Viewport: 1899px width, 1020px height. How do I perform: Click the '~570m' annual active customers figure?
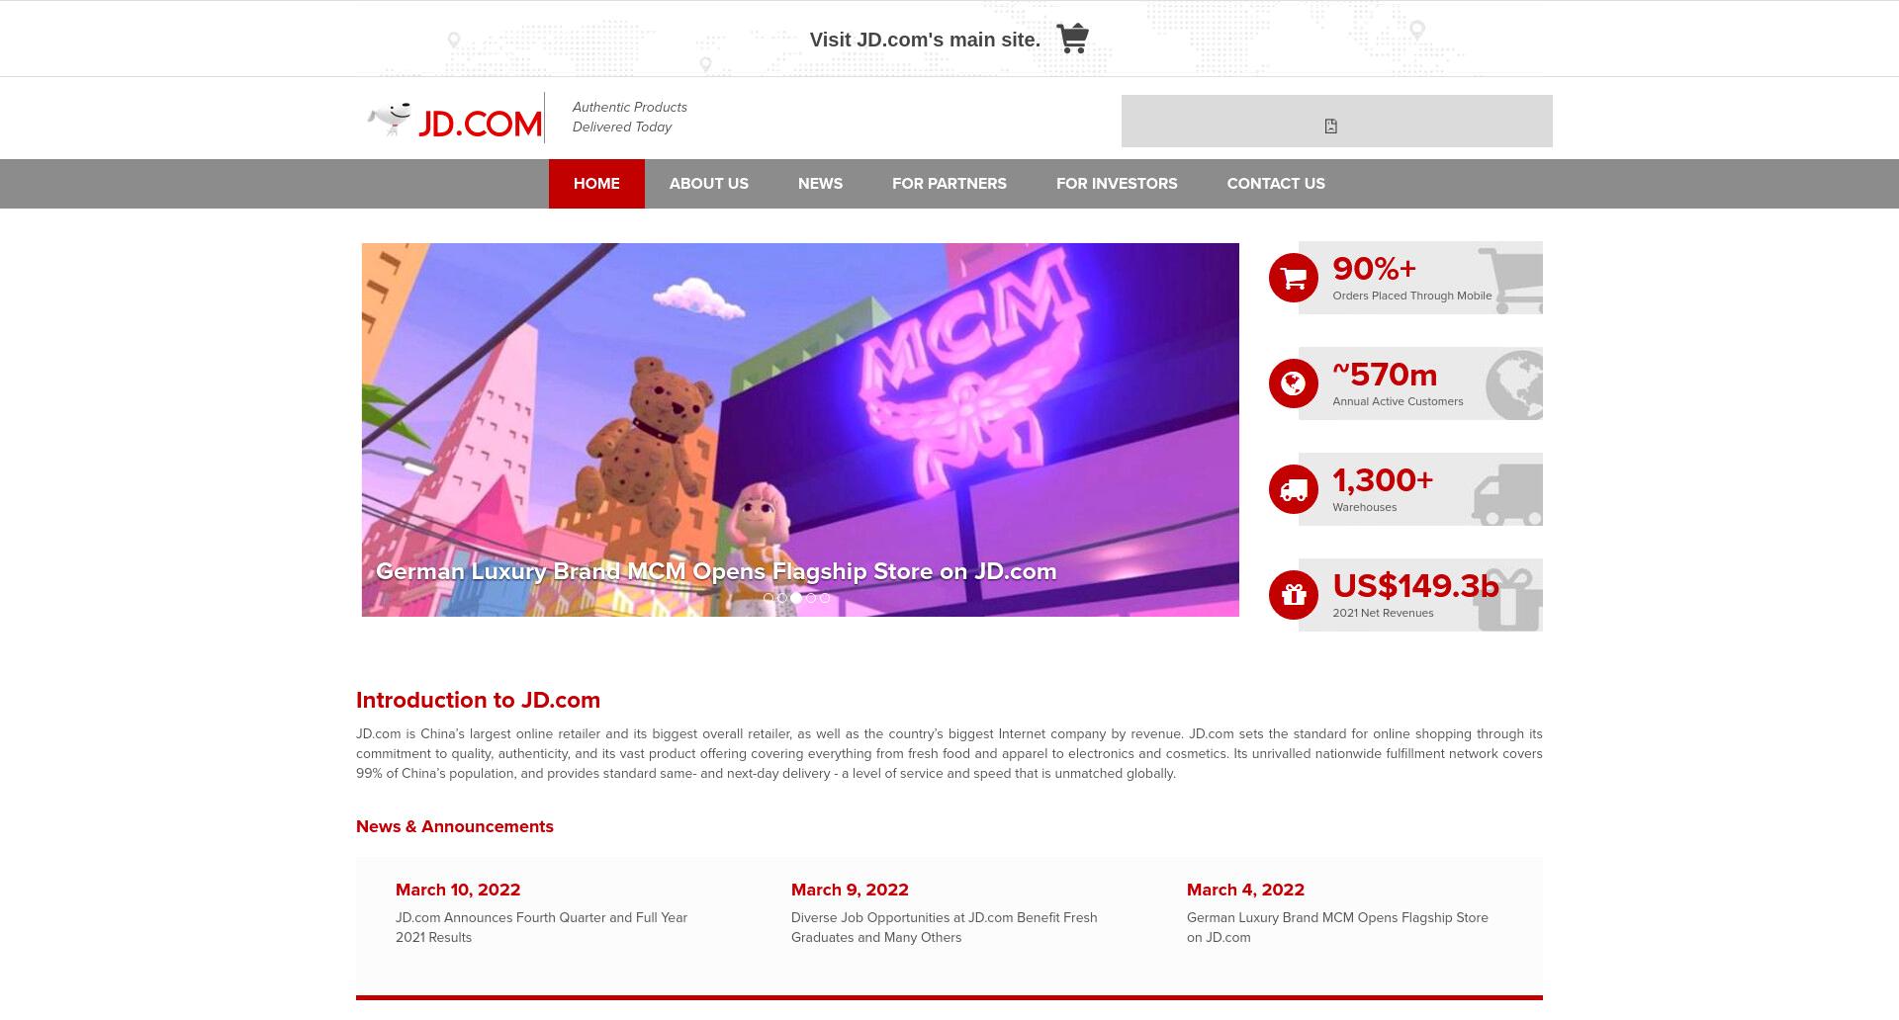click(x=1385, y=375)
